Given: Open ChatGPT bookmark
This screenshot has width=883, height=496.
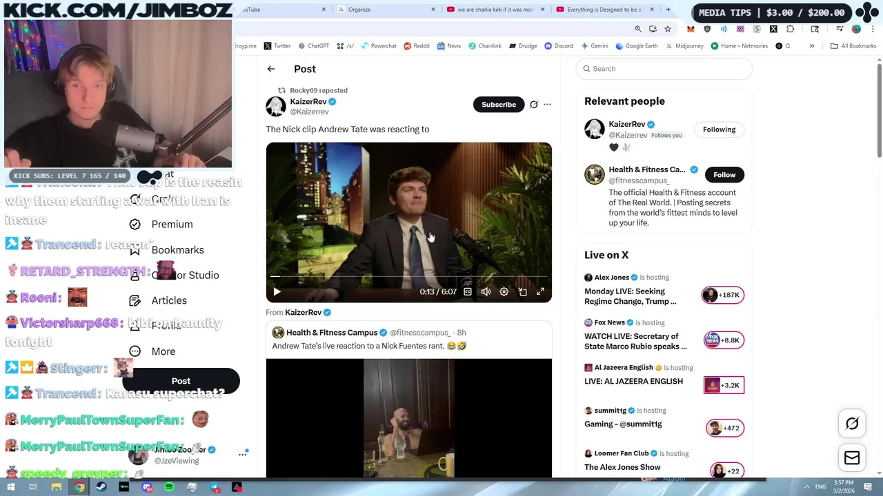Looking at the screenshot, I should point(313,46).
